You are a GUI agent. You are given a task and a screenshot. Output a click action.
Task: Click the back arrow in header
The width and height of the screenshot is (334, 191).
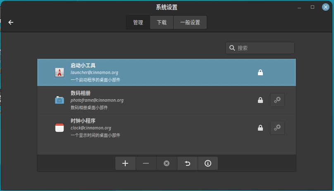point(11,22)
